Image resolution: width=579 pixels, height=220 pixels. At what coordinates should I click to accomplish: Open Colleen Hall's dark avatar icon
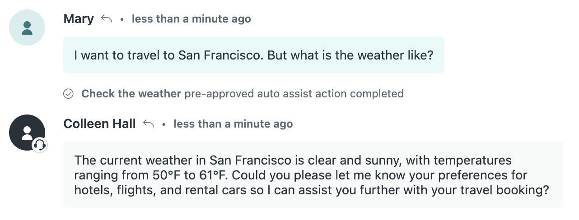click(27, 132)
